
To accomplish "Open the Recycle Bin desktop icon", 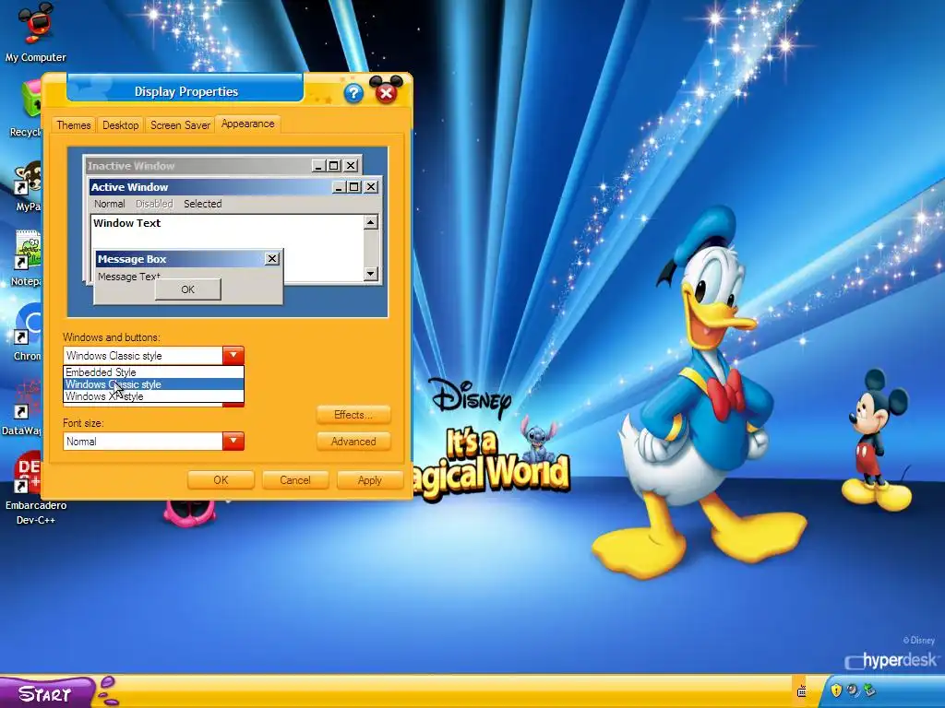I will point(25,109).
